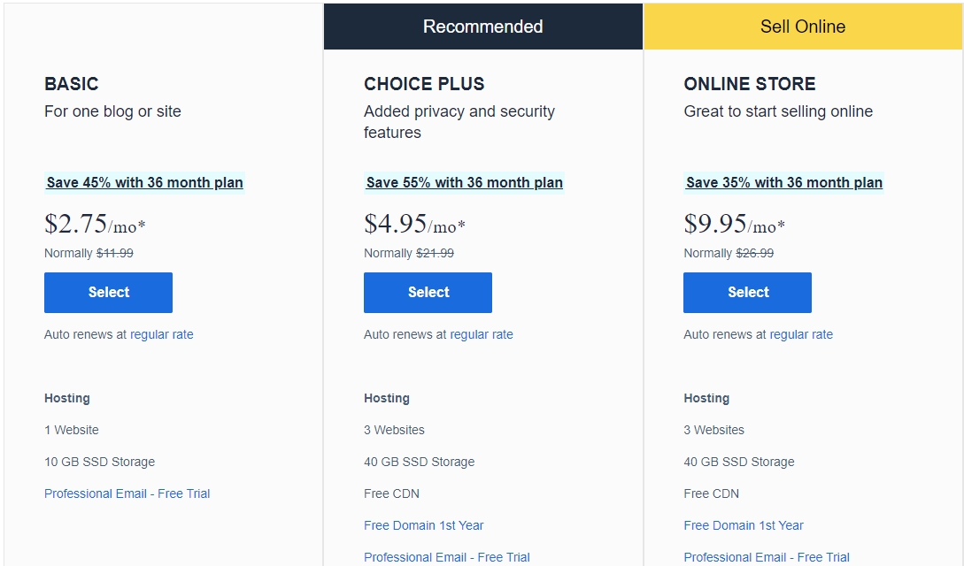
Task: Open Online Store regular rate link
Action: click(x=801, y=334)
